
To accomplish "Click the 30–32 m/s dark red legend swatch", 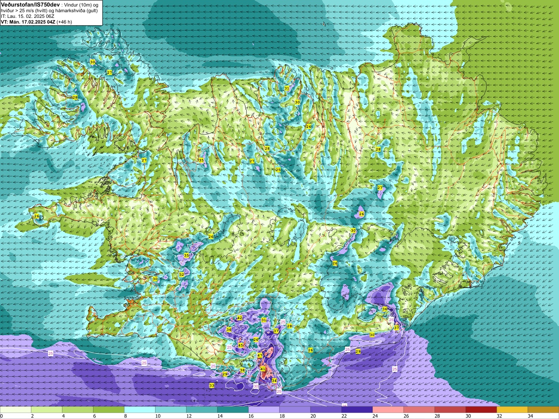I will 481,410.
